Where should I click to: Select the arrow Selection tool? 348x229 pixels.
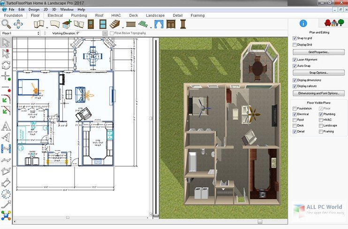6,42
